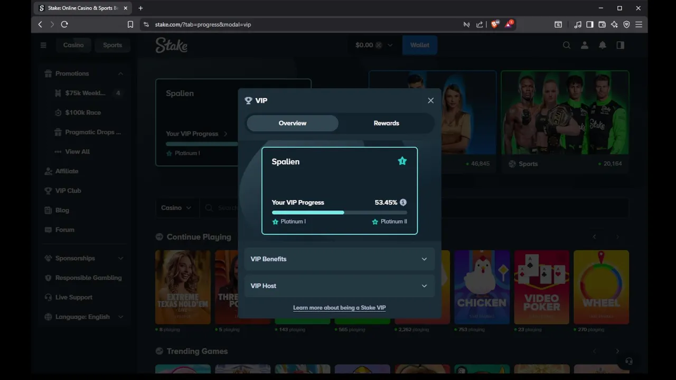The height and width of the screenshot is (380, 676).
Task: Click the Platinum II star icon
Action: coord(375,222)
